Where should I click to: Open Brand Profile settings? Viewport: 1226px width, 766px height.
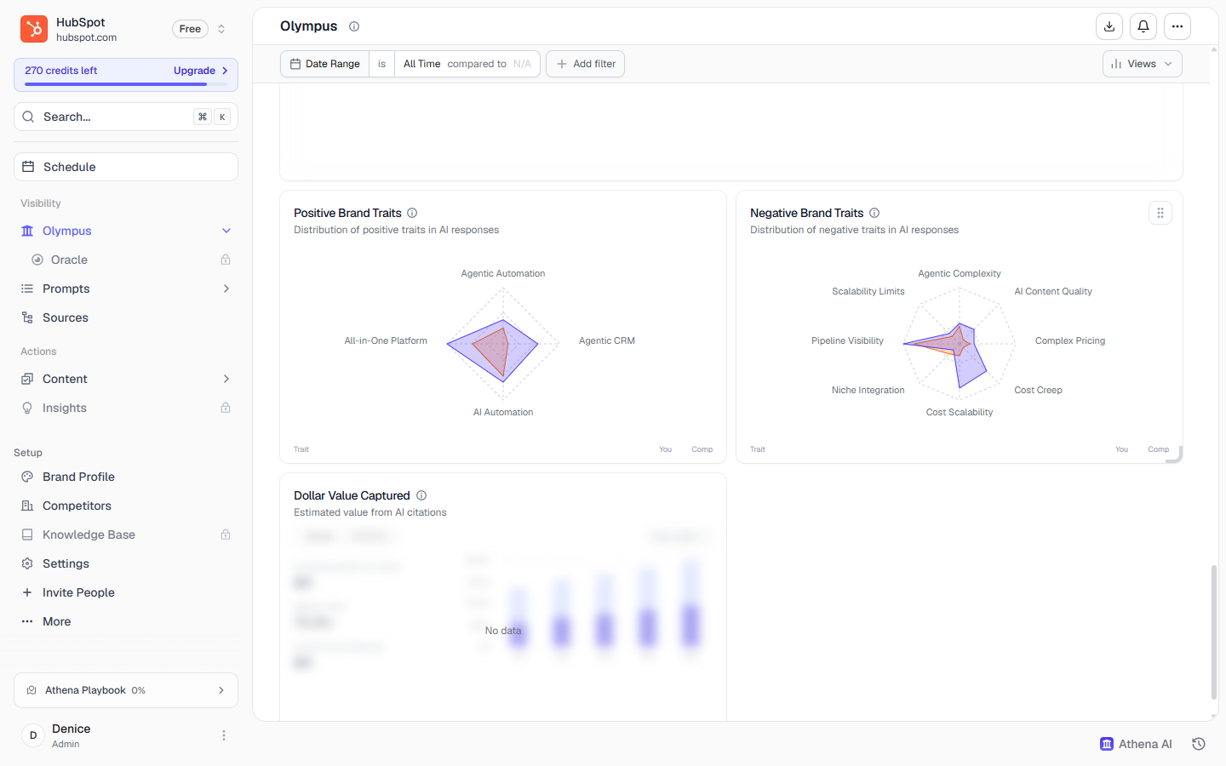(126, 477)
